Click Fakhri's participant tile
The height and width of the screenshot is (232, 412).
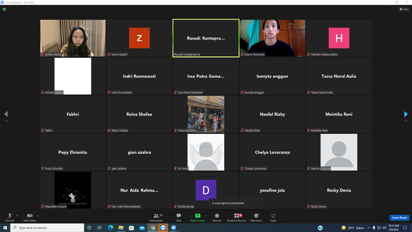click(73, 114)
